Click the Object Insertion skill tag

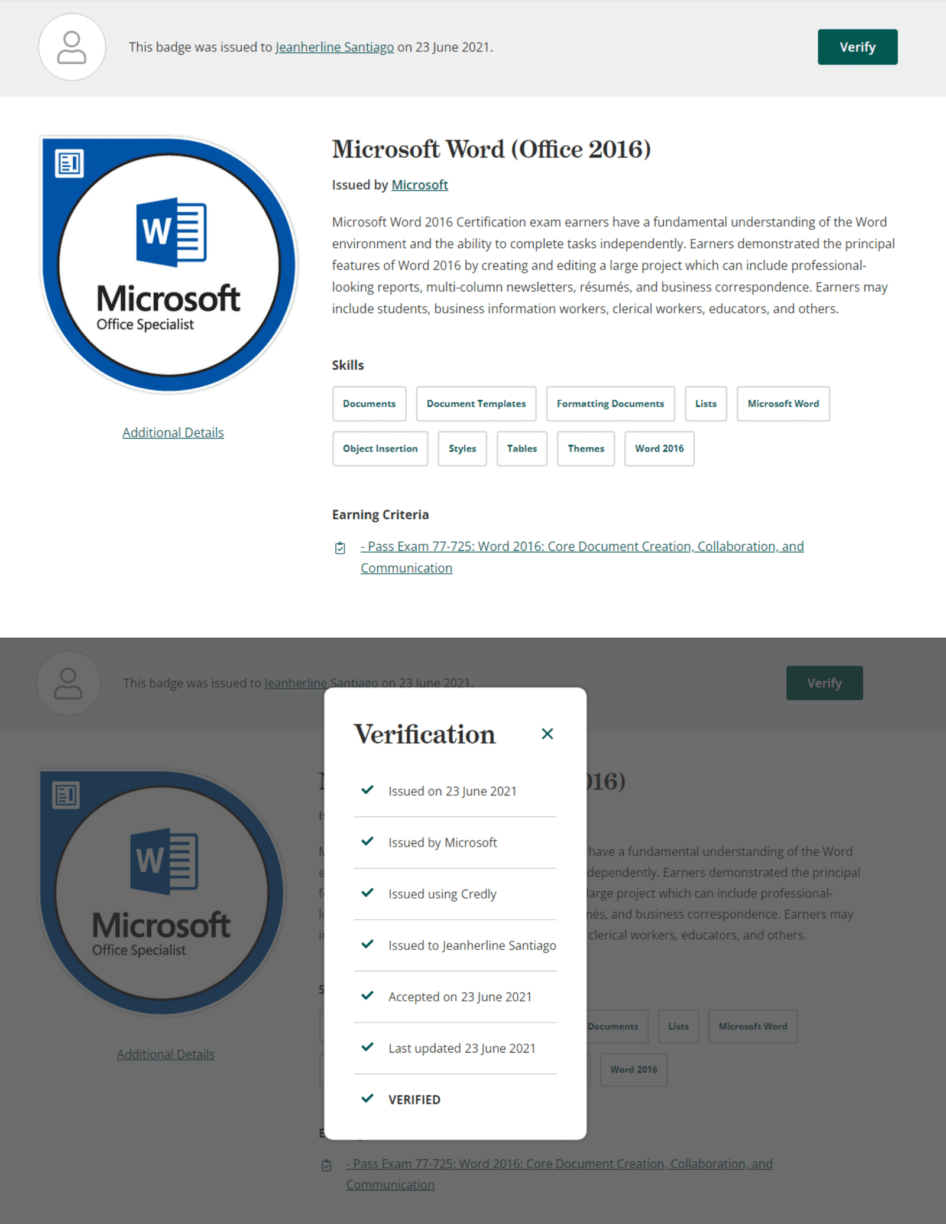click(x=380, y=449)
